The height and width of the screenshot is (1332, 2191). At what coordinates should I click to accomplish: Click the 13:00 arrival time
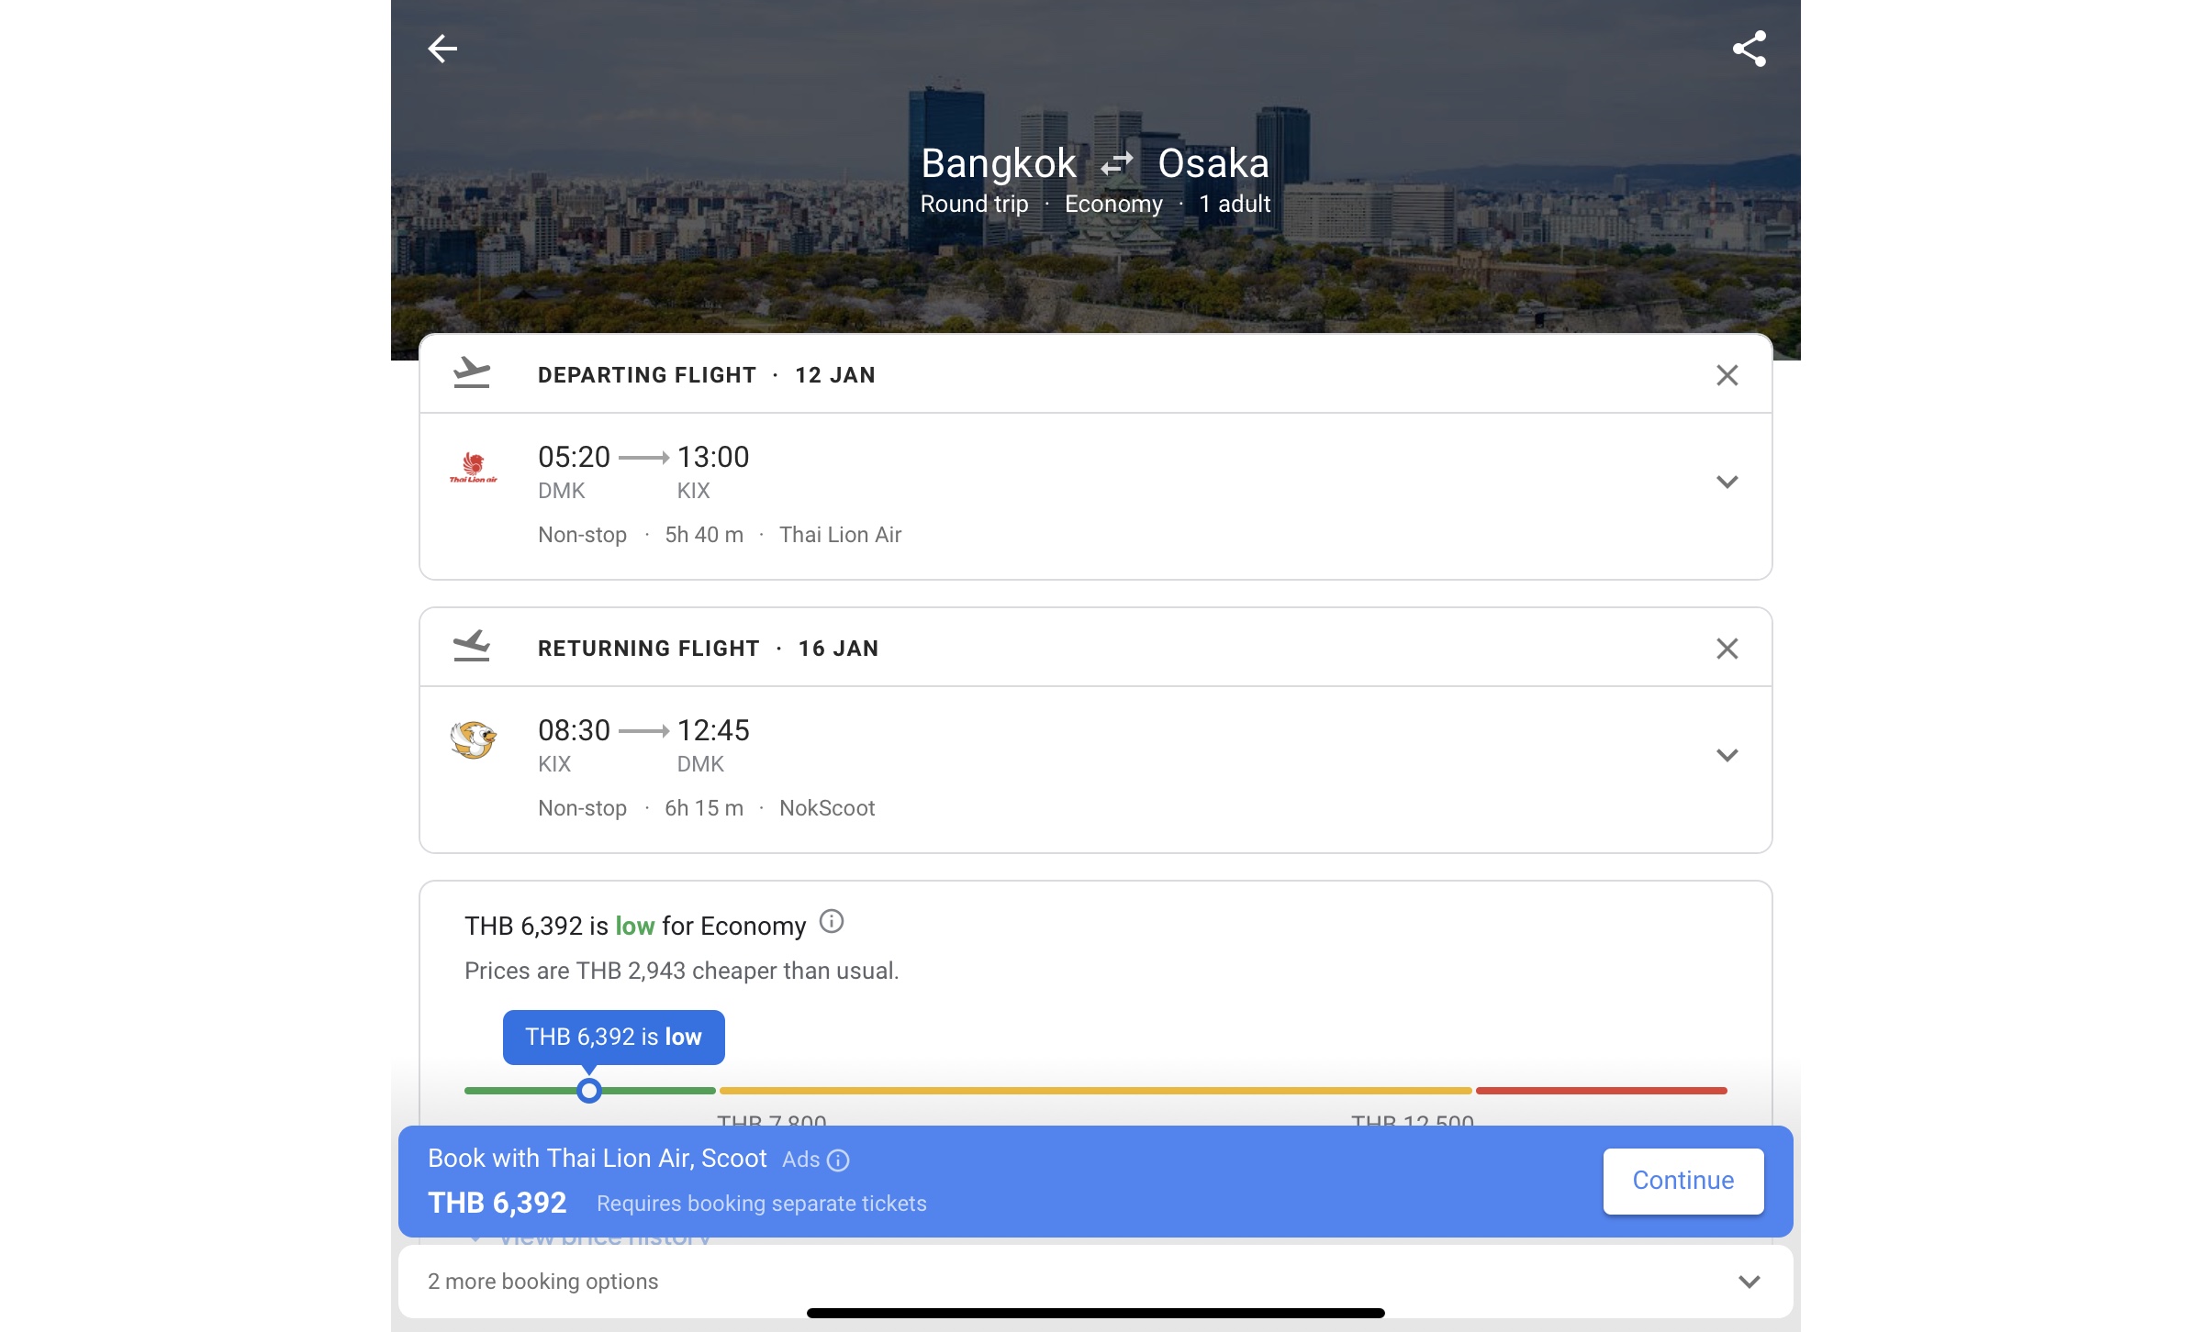point(713,457)
